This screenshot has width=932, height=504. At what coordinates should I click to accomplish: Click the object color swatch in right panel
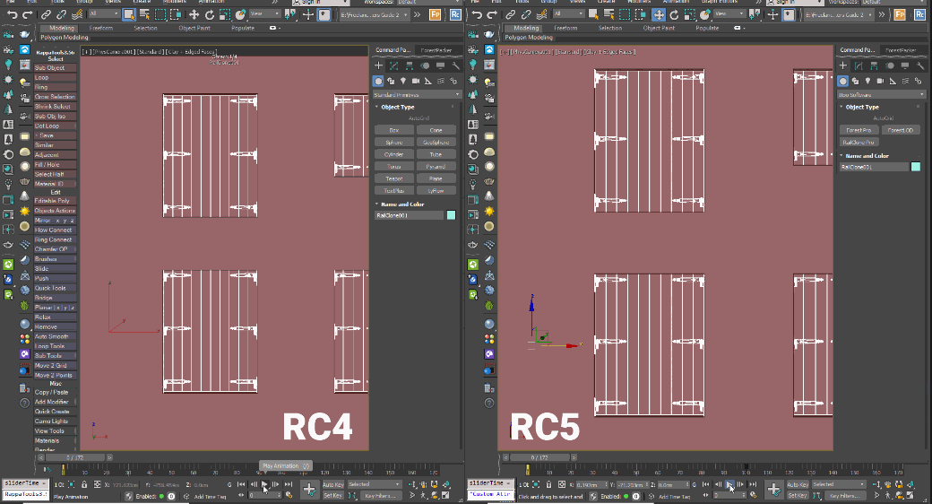(x=916, y=167)
